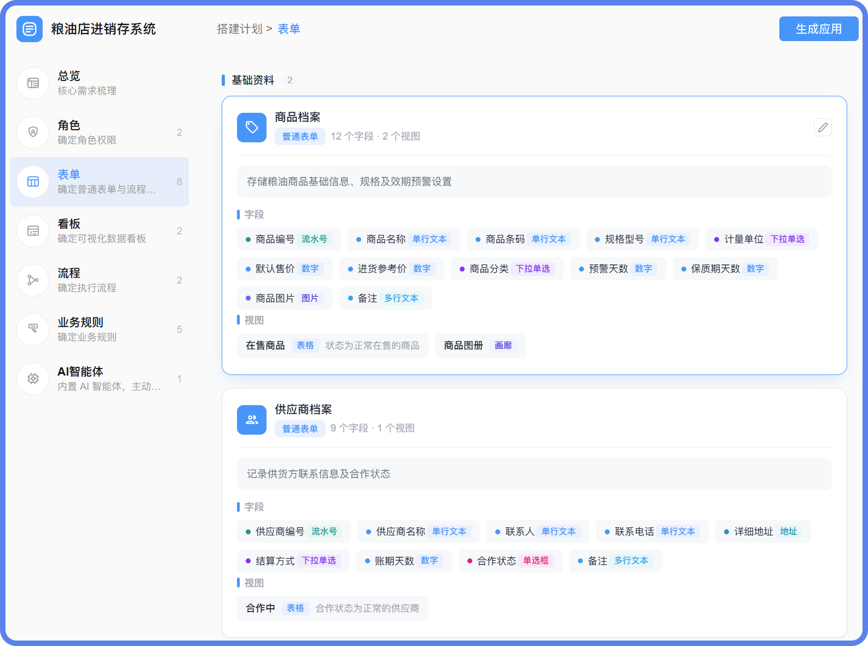Click the 生成应用 button
This screenshot has height=646, width=868.
point(819,29)
